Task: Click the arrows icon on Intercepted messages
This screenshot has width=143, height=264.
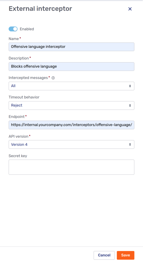Action: coord(130,86)
